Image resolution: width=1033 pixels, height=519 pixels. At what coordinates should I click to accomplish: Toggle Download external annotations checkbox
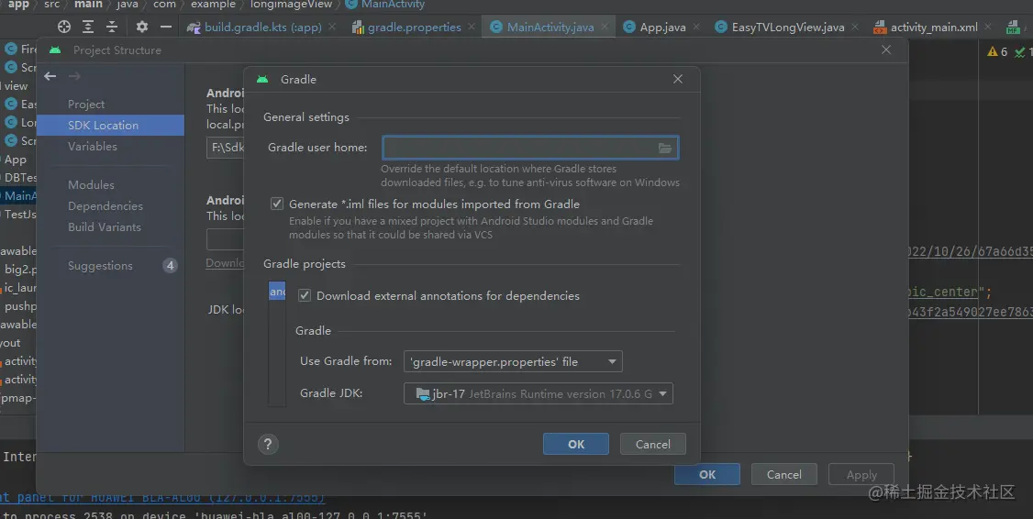coord(305,296)
